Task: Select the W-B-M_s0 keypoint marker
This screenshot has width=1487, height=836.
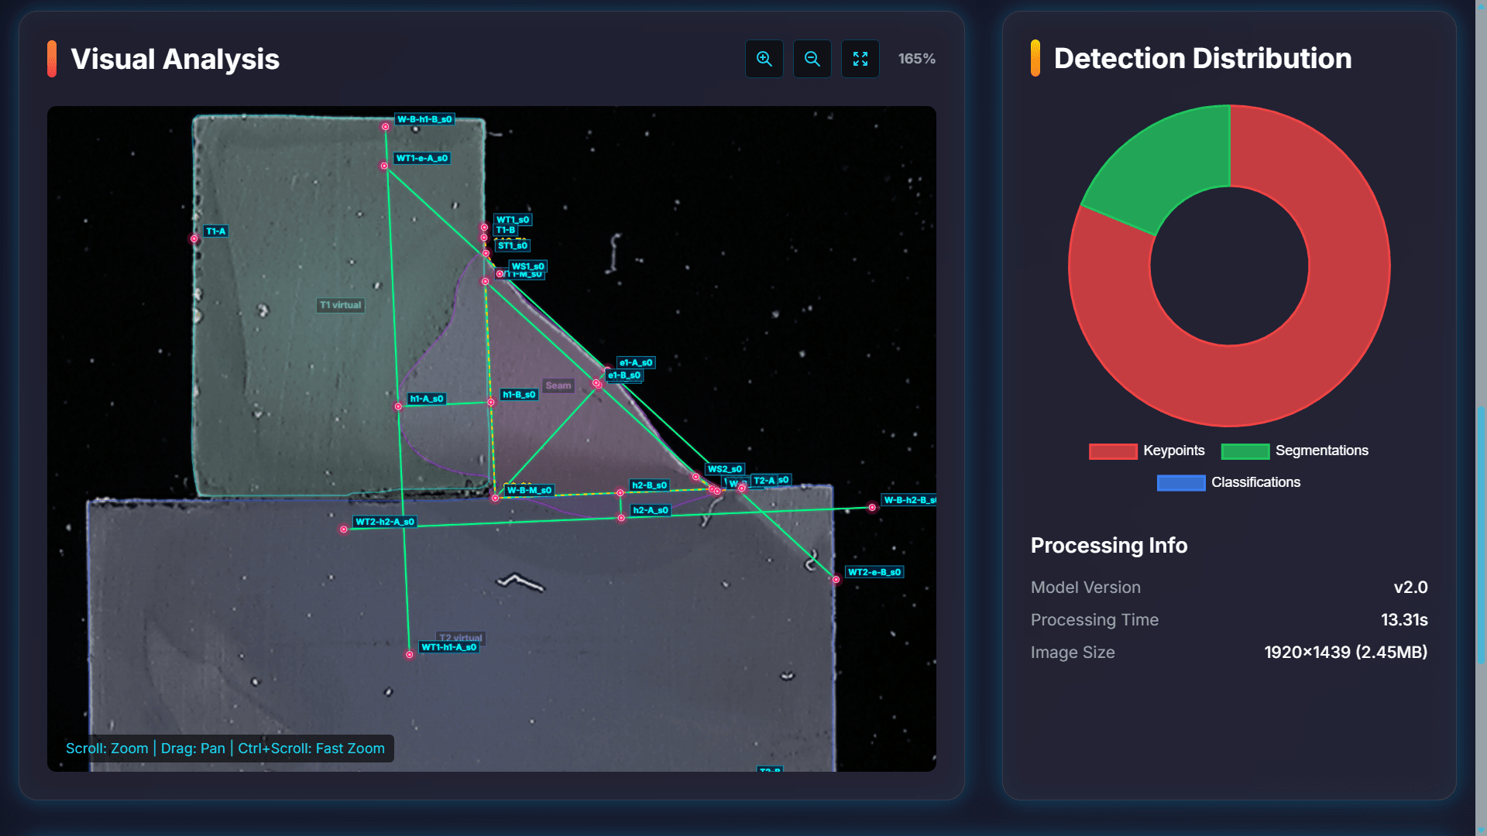Action: click(x=494, y=498)
